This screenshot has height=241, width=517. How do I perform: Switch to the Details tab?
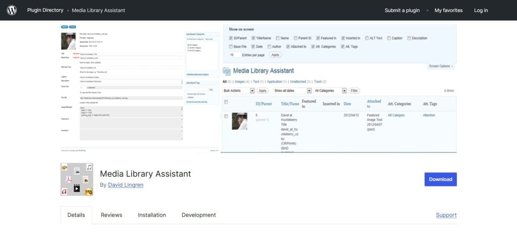[76, 215]
